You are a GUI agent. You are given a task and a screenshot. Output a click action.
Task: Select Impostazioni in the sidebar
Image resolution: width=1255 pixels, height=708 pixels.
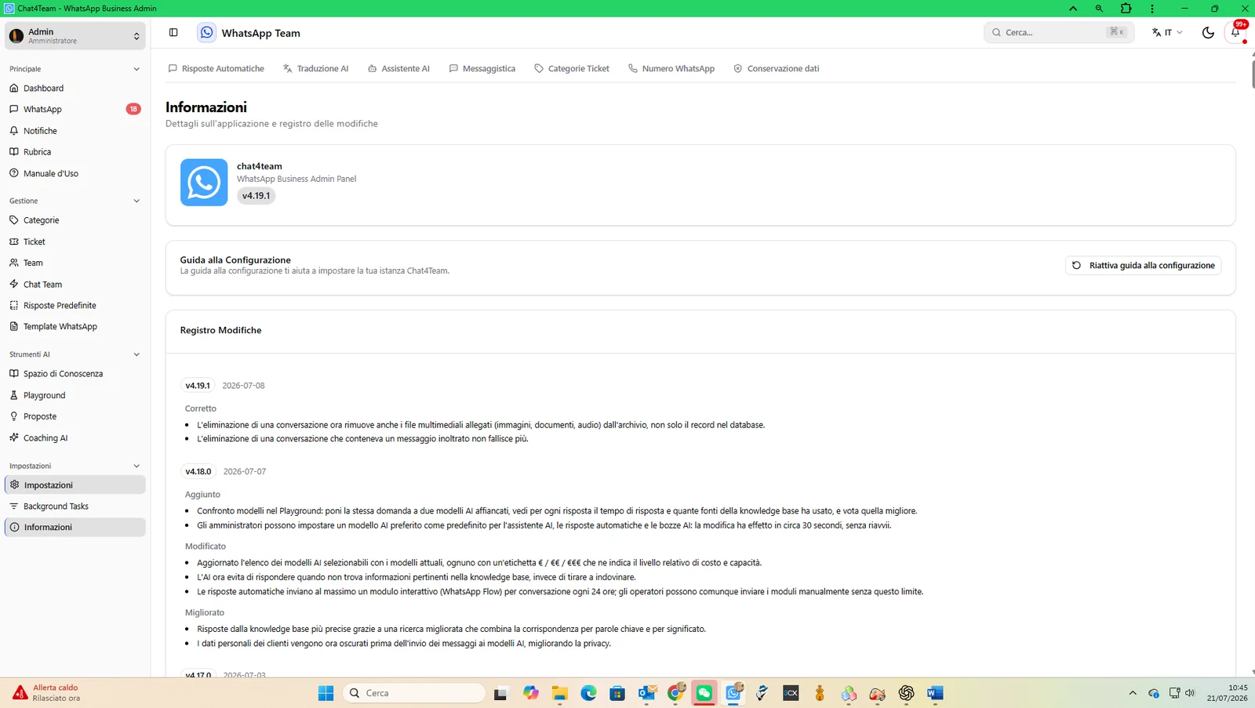click(75, 485)
